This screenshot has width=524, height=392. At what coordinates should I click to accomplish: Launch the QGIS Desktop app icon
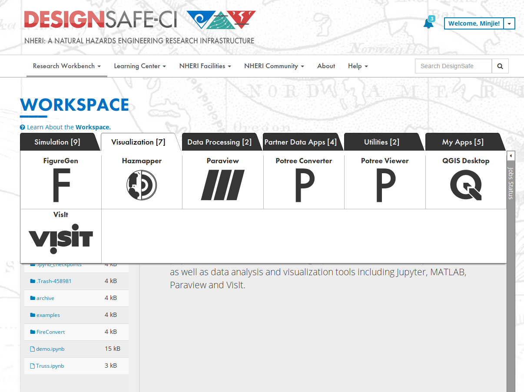[x=466, y=185]
